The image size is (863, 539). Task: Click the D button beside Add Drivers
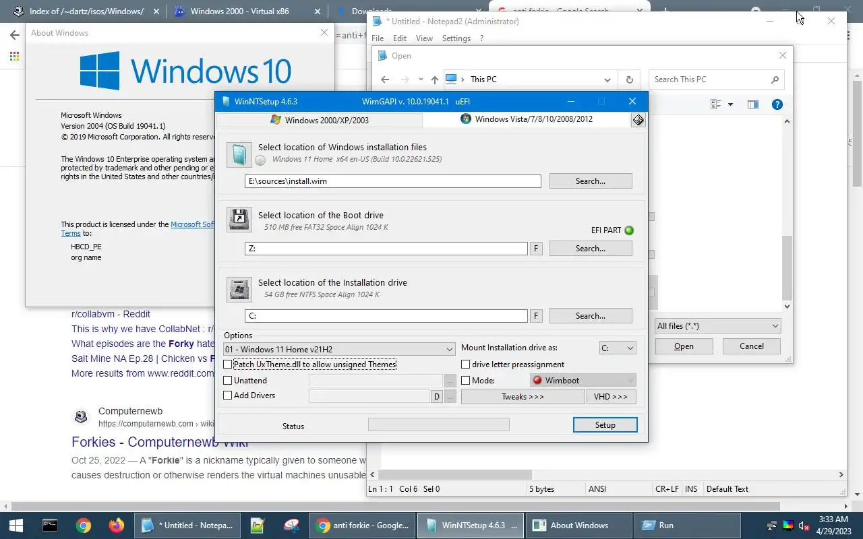(437, 397)
